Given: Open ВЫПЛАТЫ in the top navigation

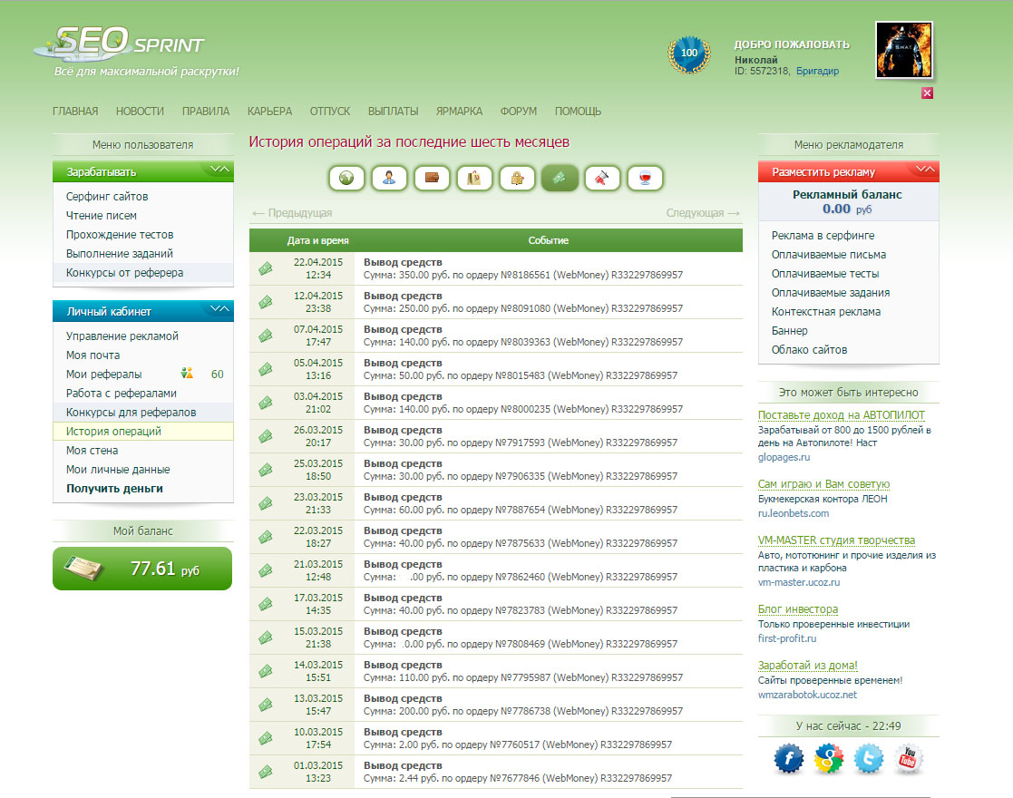Looking at the screenshot, I should click(x=393, y=112).
